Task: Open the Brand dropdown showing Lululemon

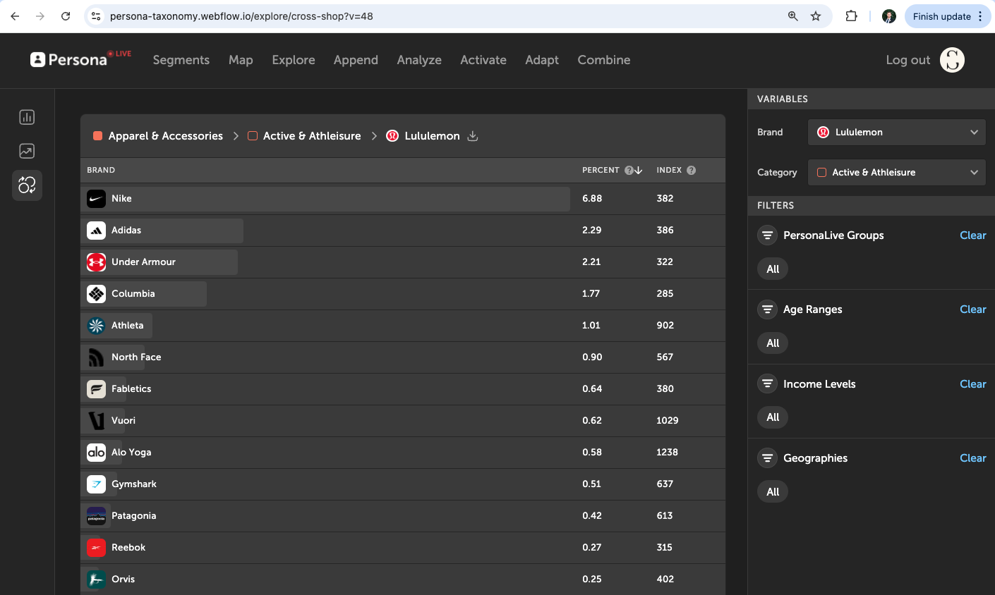Action: tap(897, 133)
